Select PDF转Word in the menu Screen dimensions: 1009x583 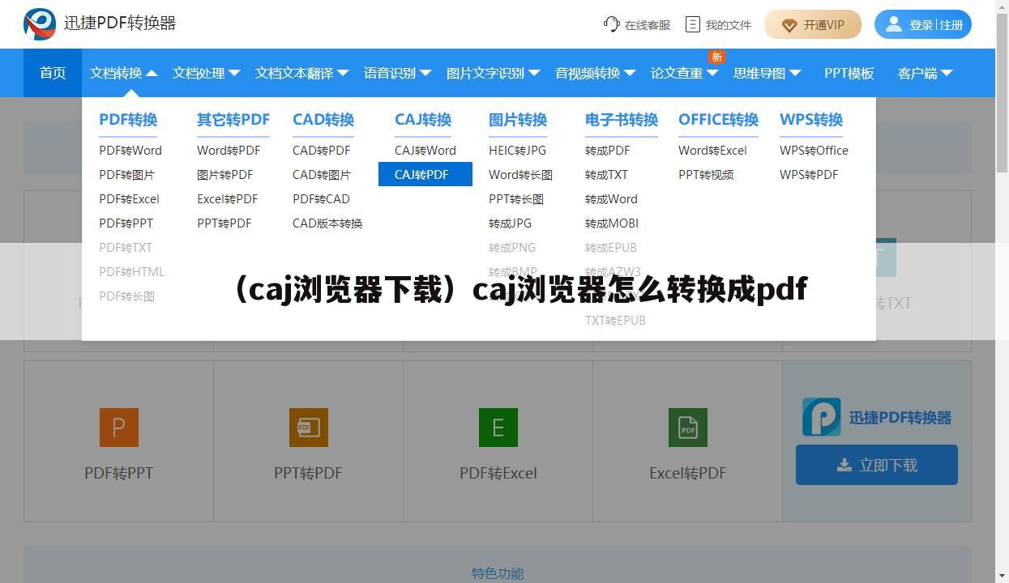(x=130, y=150)
